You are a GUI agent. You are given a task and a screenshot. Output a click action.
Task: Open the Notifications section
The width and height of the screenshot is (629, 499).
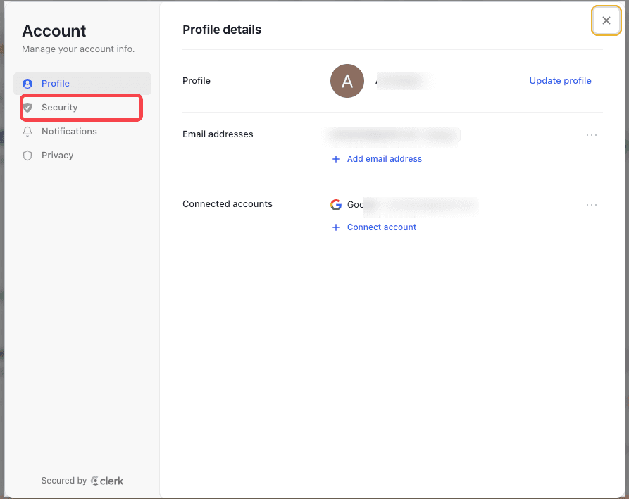pos(82,132)
